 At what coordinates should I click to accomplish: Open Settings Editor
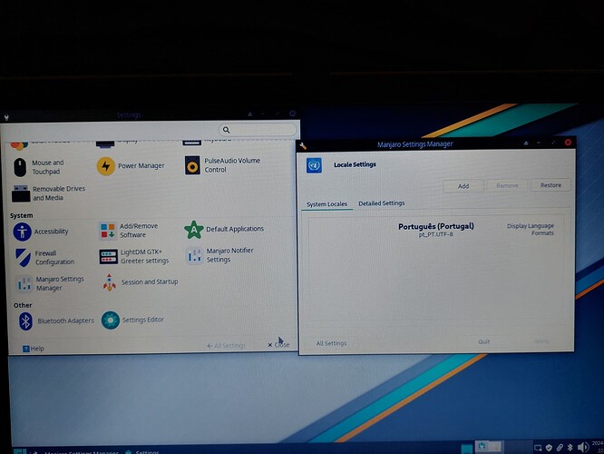tap(132, 320)
